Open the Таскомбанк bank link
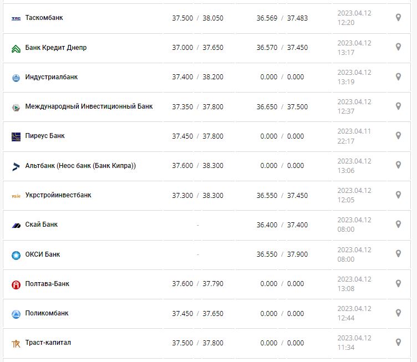The image size is (417, 362). pyautogui.click(x=44, y=18)
